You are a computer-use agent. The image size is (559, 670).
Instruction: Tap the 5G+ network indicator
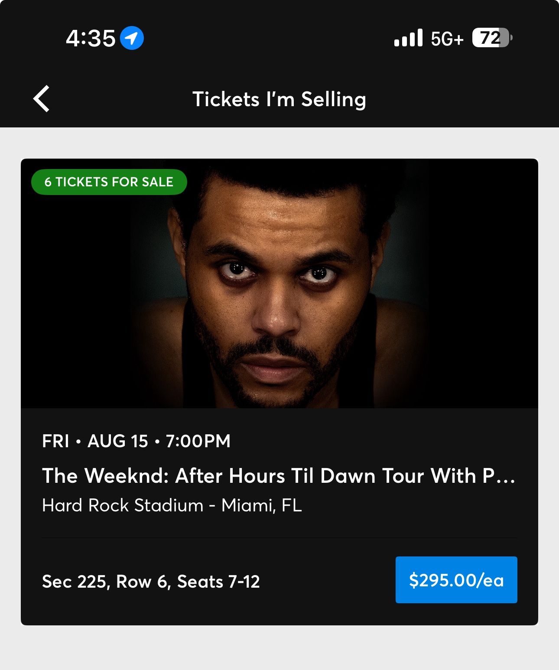pos(446,39)
